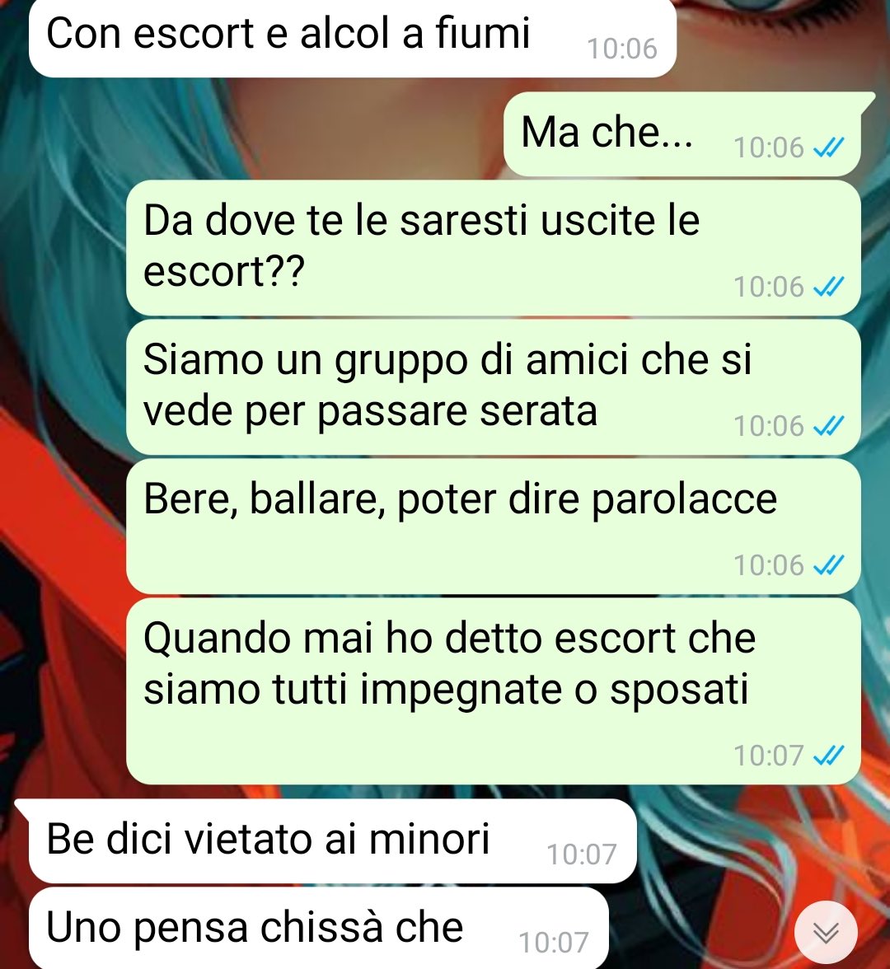Select the 'Da dove te le saresti uscite' message
This screenshot has width=890, height=969.
(493, 248)
